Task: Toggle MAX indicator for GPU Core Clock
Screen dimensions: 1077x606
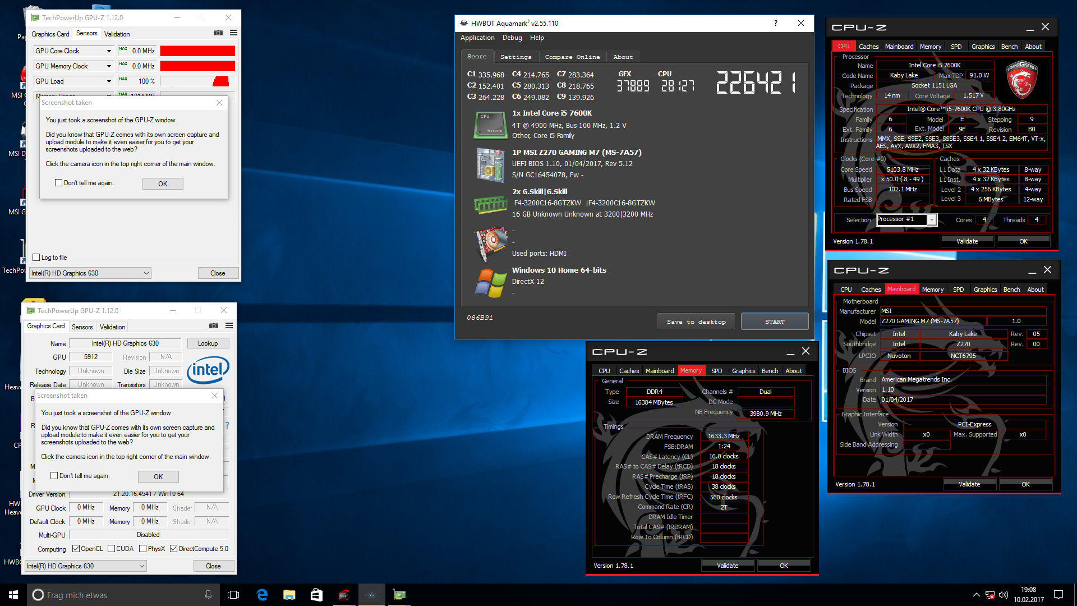Action: [123, 49]
